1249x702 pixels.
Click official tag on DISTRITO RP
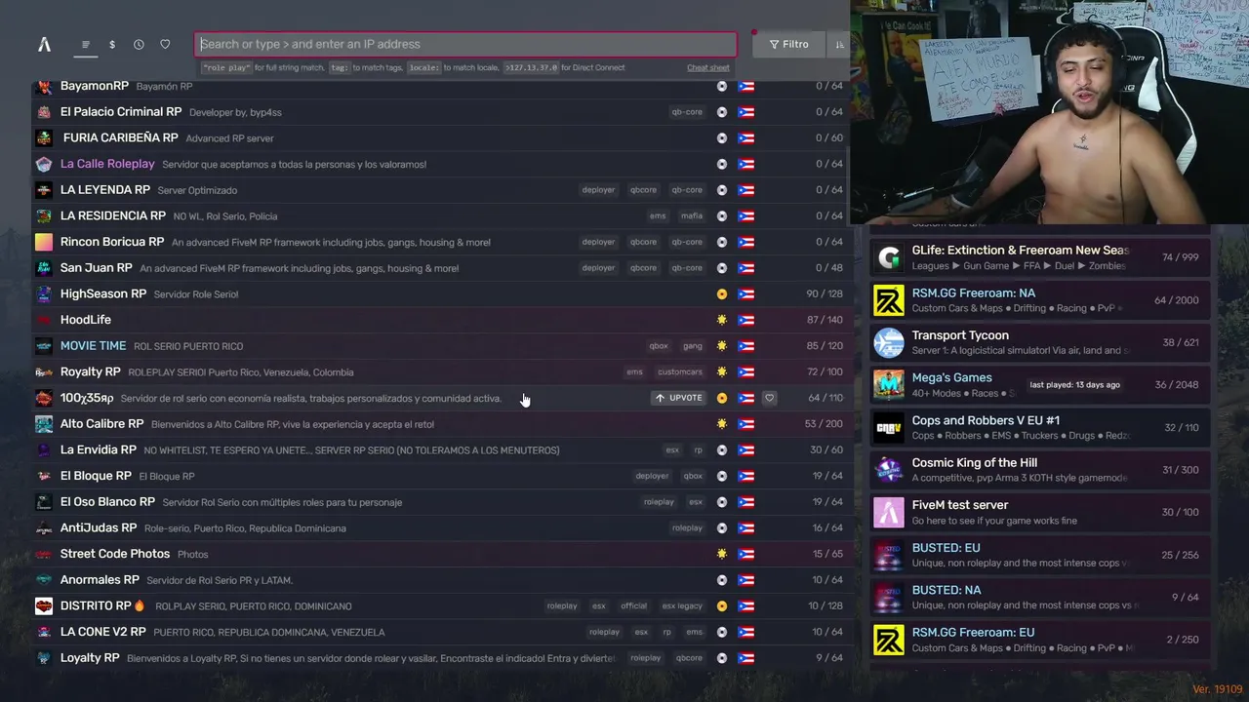[634, 605]
